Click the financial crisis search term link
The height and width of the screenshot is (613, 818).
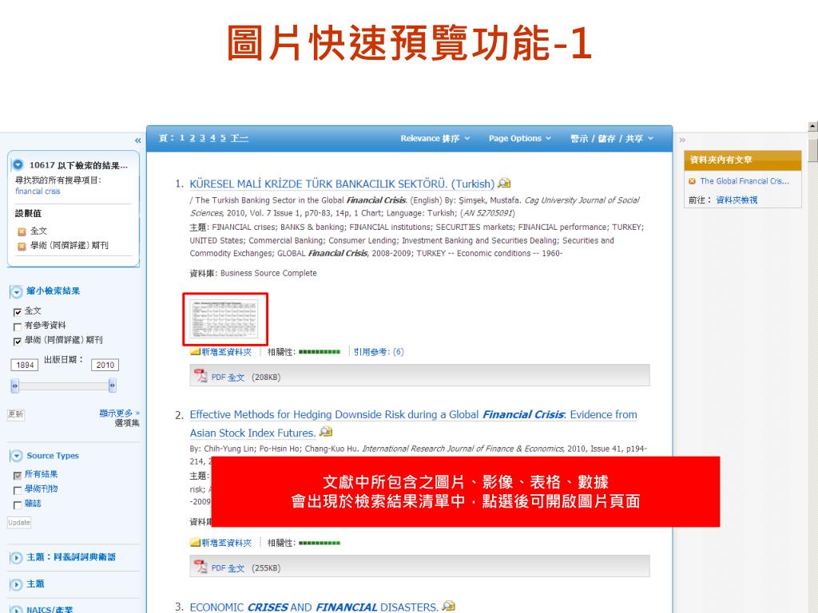38,192
